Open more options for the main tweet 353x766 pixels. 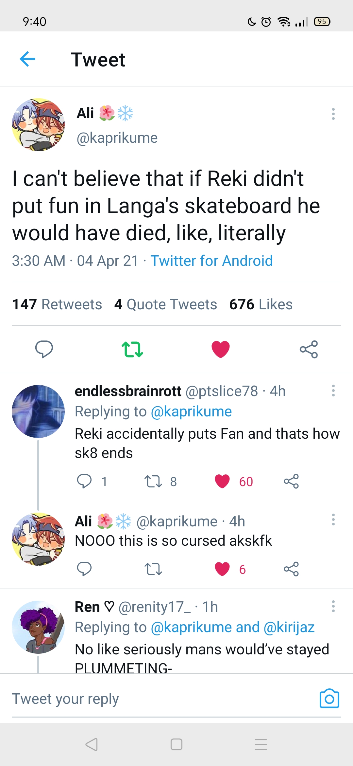click(x=333, y=114)
